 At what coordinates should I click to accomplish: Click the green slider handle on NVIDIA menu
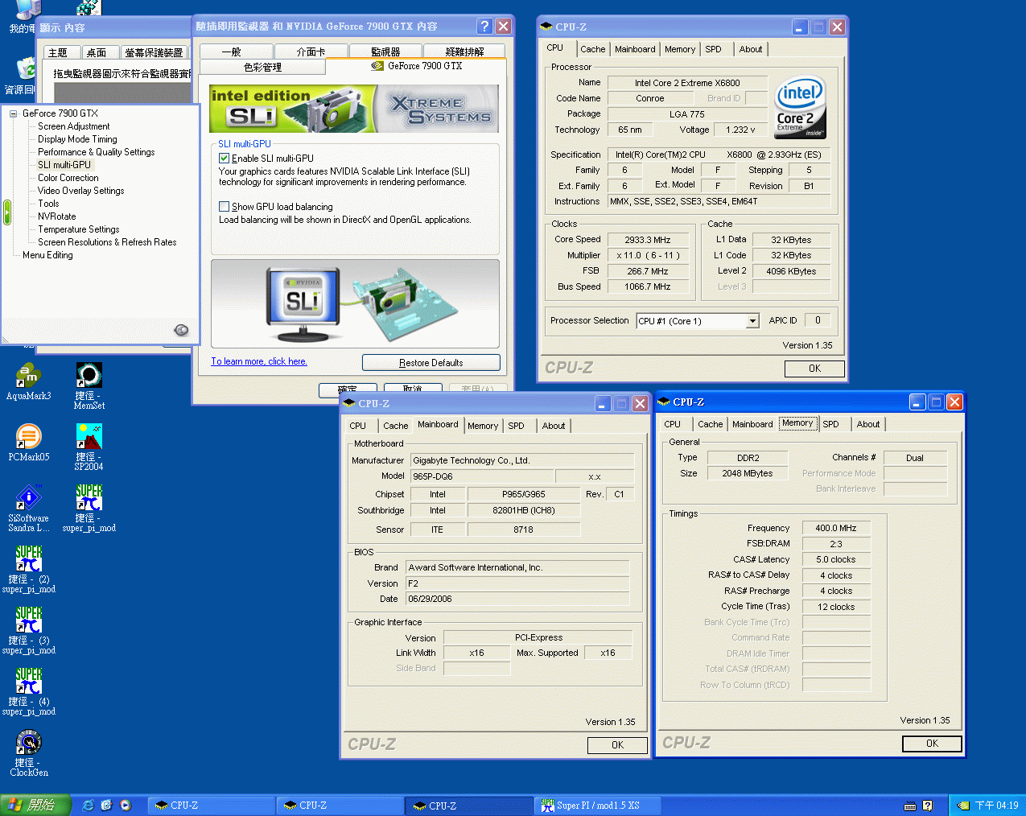point(7,212)
